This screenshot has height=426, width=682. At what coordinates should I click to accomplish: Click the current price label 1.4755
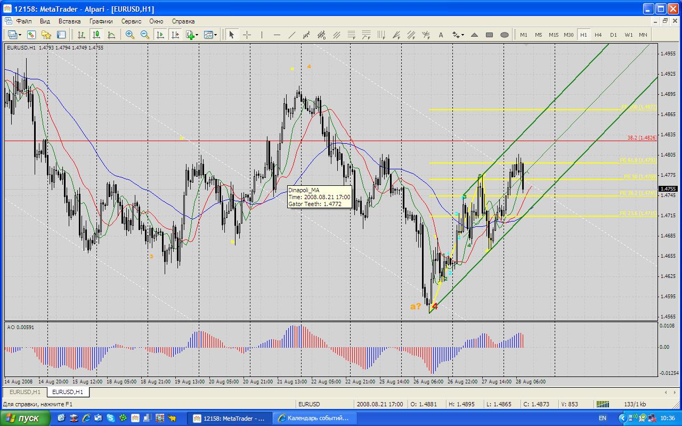tap(669, 189)
